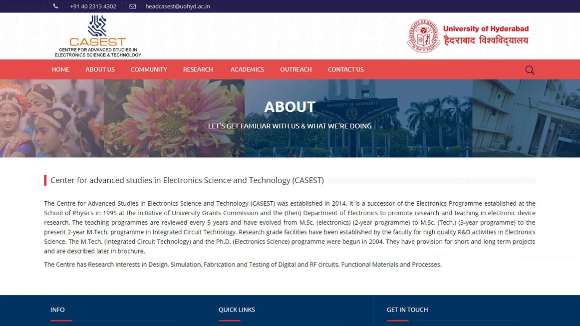The image size is (580, 326).
Task: Click the +91 40 2313 4302 phone number
Action: pos(93,6)
